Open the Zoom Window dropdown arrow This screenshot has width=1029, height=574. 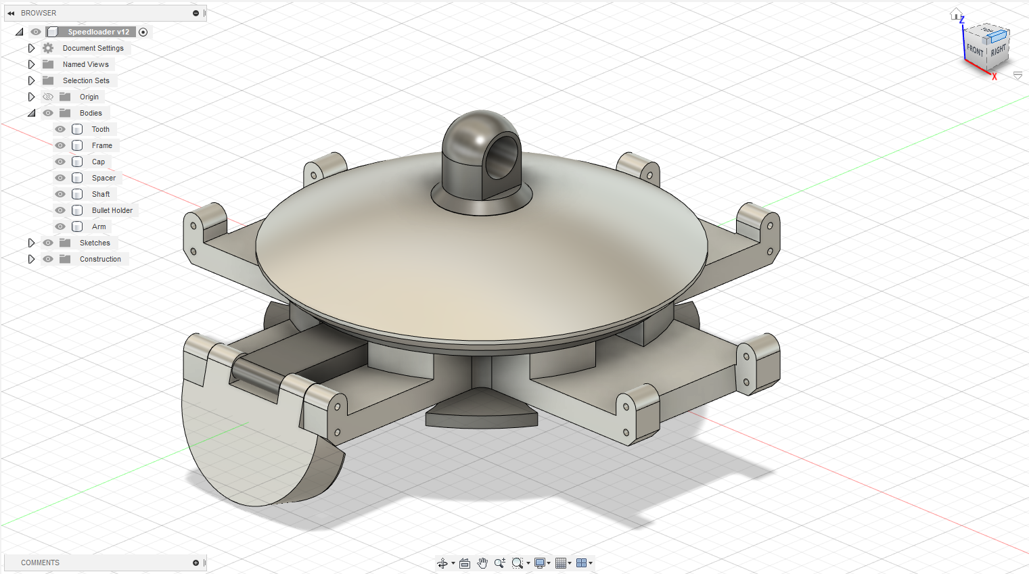[x=528, y=563]
